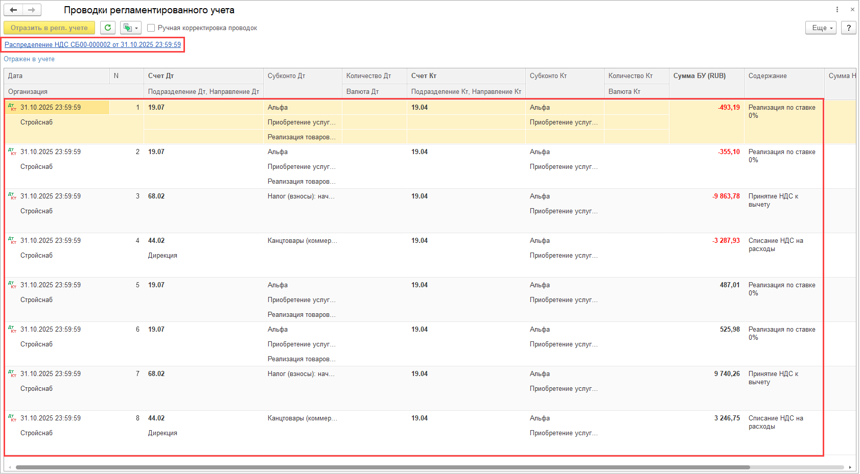Go forward with the right arrow button
The image size is (860, 474).
(x=32, y=10)
